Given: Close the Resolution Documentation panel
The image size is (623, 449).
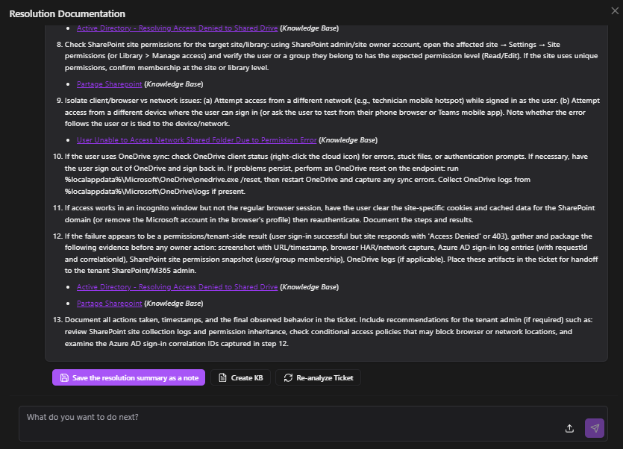Looking at the screenshot, I should pos(614,10).
